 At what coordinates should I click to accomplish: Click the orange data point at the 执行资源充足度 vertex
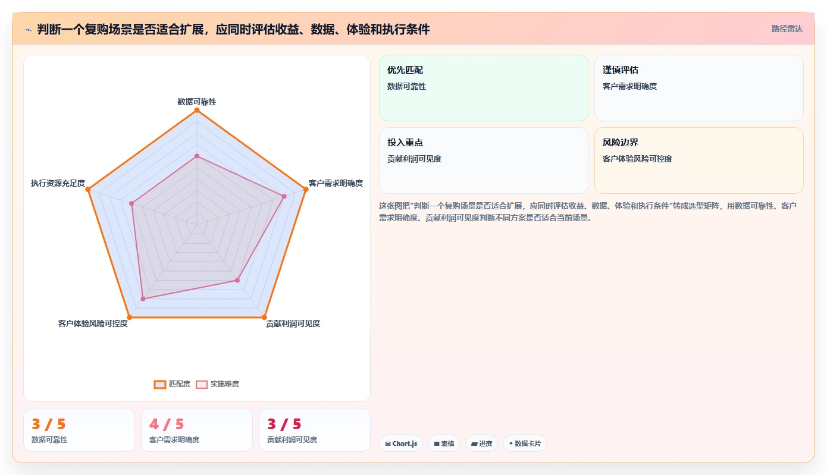pos(88,189)
